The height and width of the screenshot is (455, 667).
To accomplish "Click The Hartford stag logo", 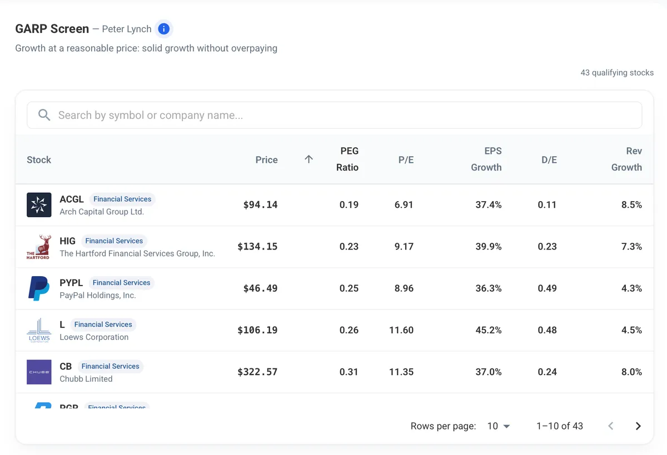I will [39, 247].
